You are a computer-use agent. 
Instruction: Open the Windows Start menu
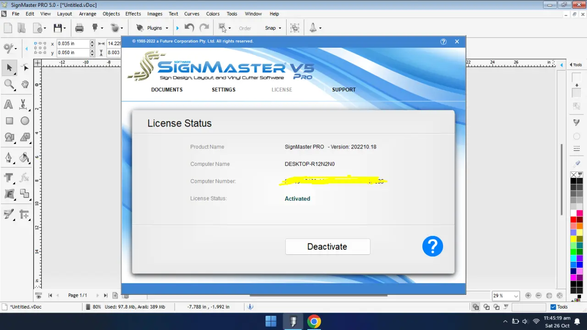[271, 321]
